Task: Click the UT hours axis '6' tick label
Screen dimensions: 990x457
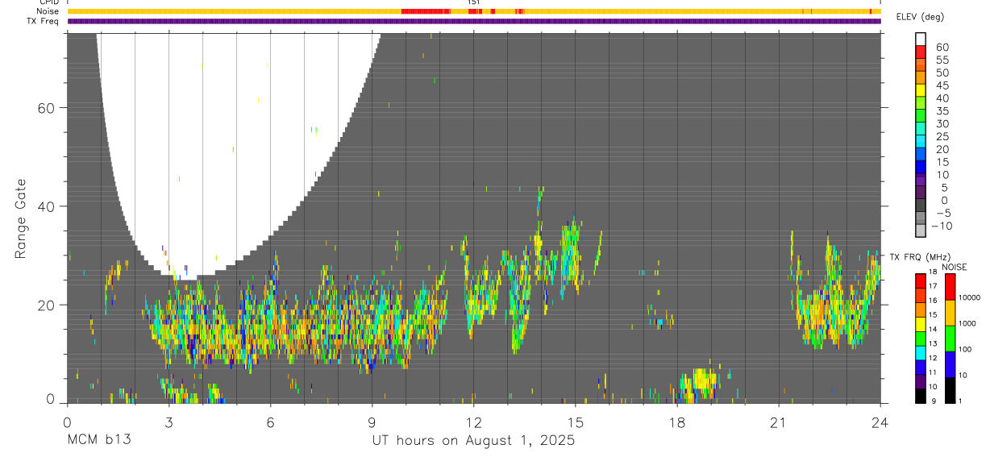Action: click(x=270, y=422)
